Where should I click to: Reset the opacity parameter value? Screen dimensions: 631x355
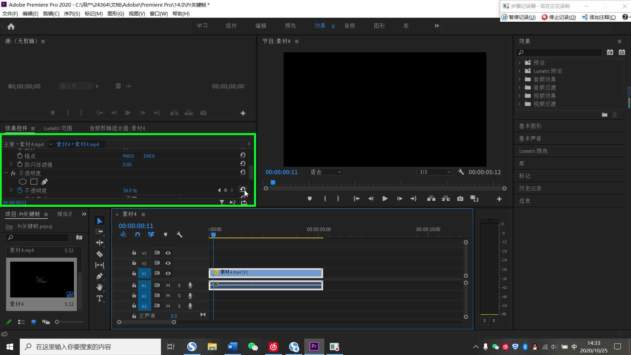(x=243, y=190)
